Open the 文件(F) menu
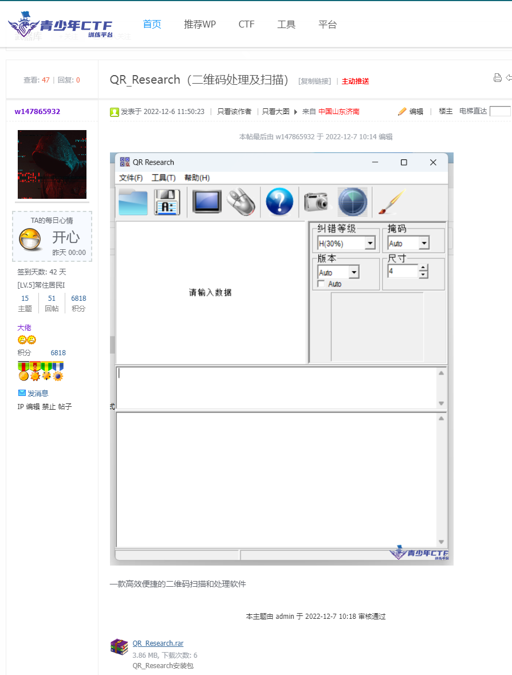The height and width of the screenshot is (675, 512). pyautogui.click(x=131, y=178)
